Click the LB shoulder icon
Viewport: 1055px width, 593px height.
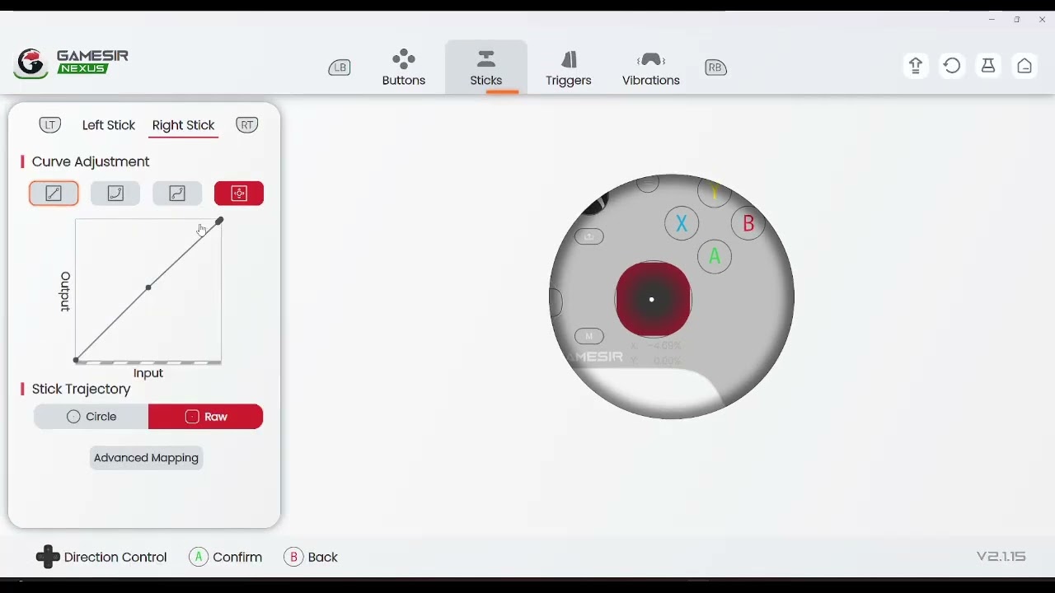340,68
